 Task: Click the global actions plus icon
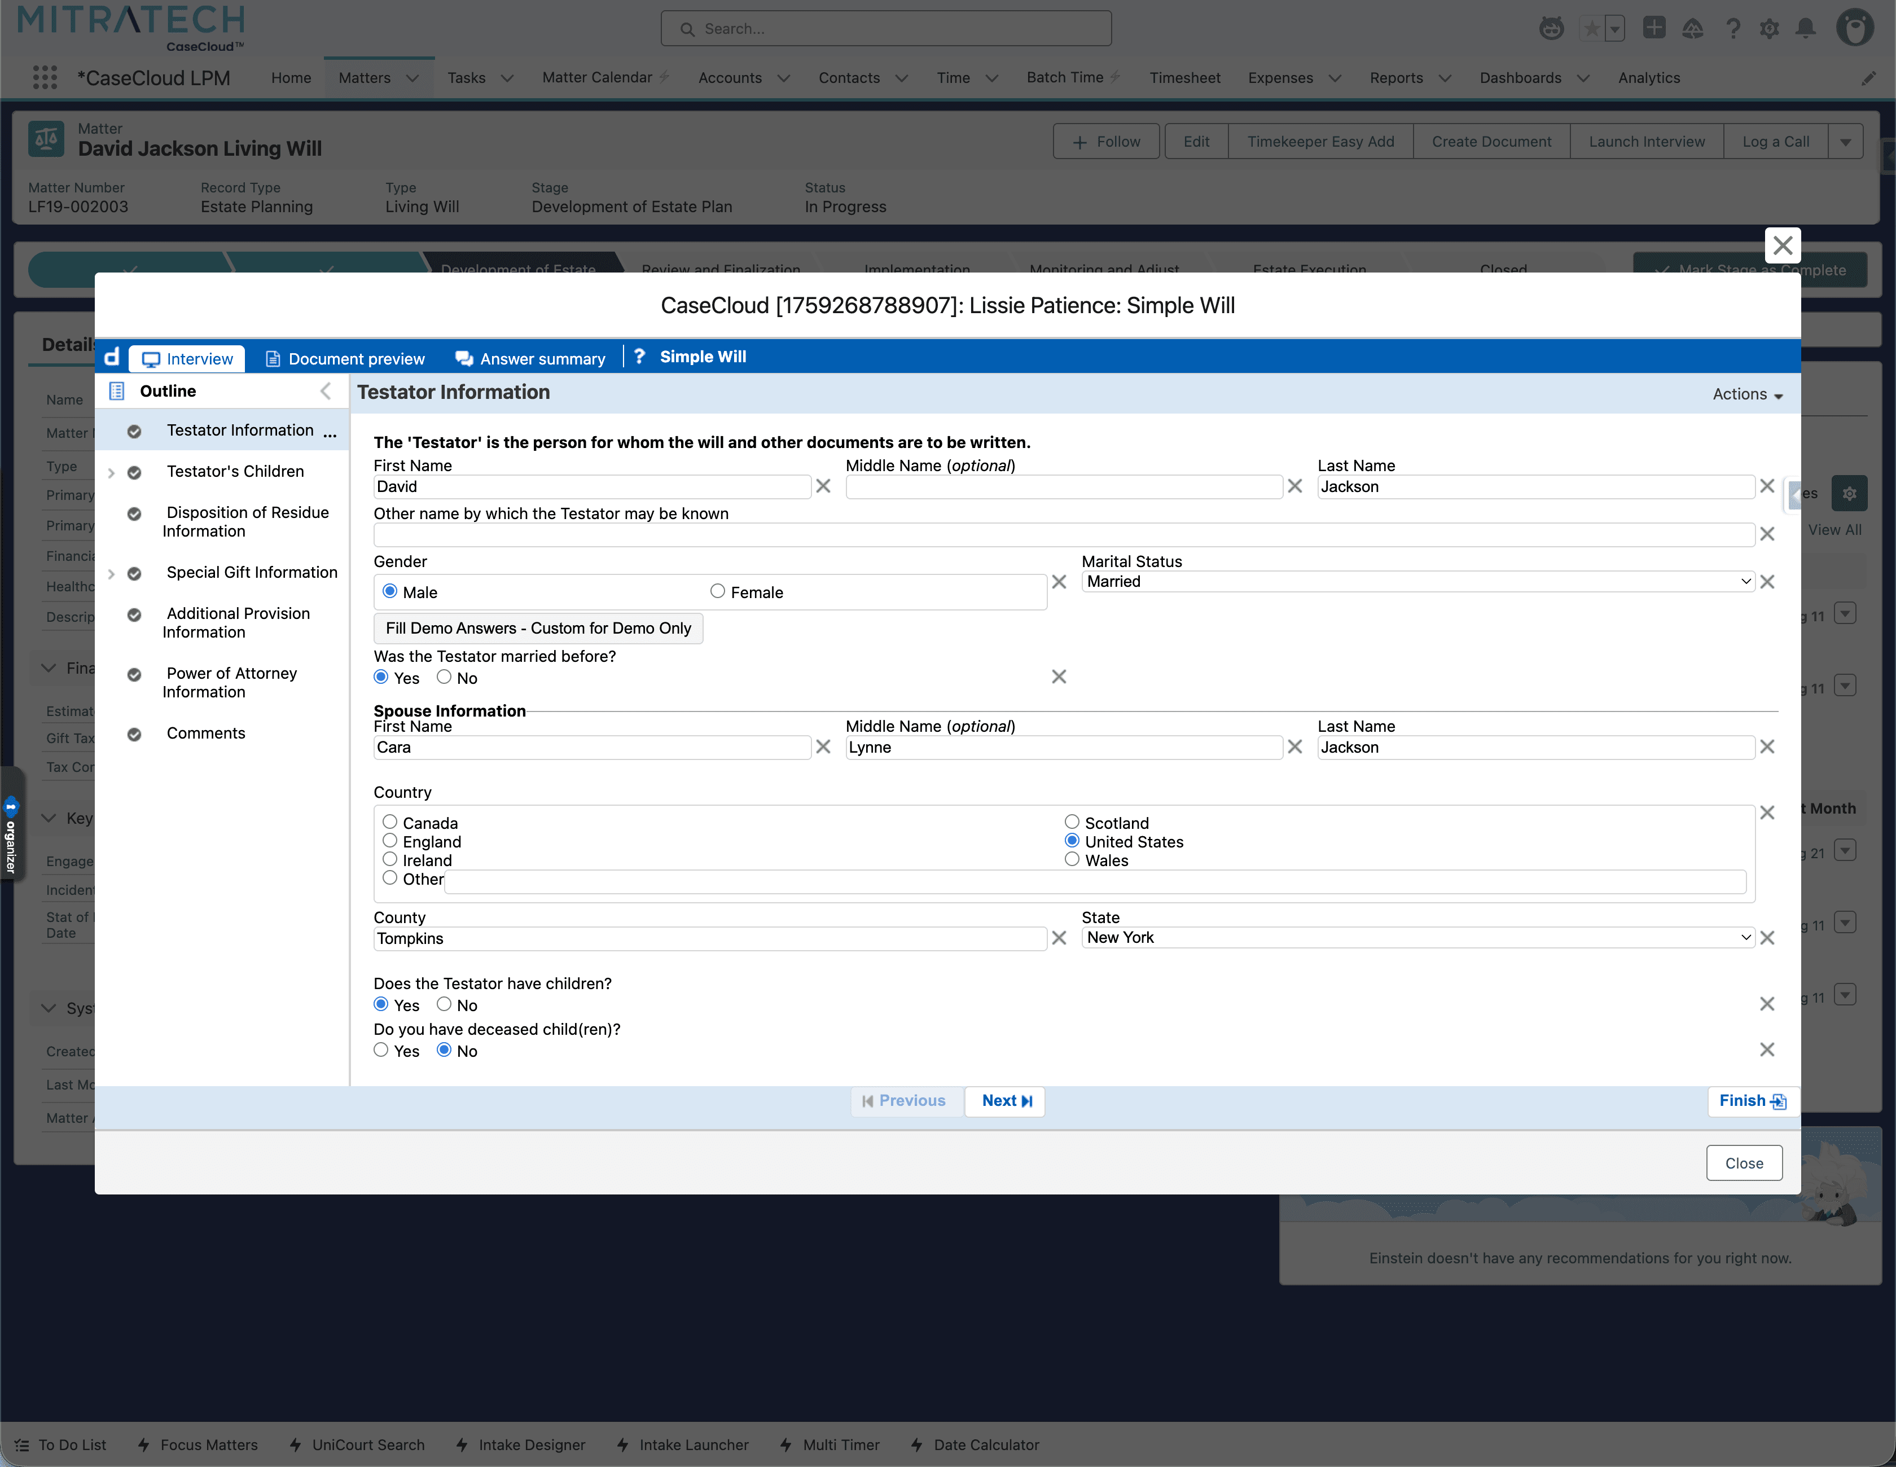[1654, 28]
